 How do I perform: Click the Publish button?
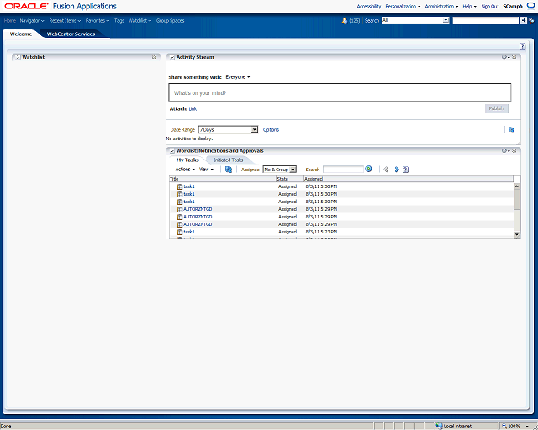[496, 108]
